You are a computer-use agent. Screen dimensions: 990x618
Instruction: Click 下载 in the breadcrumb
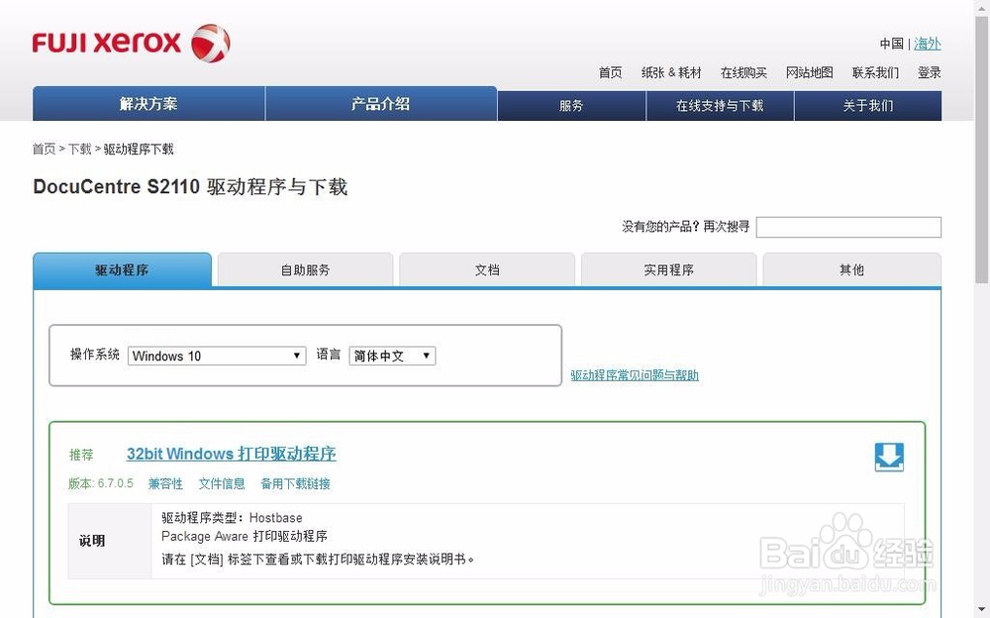coord(80,150)
